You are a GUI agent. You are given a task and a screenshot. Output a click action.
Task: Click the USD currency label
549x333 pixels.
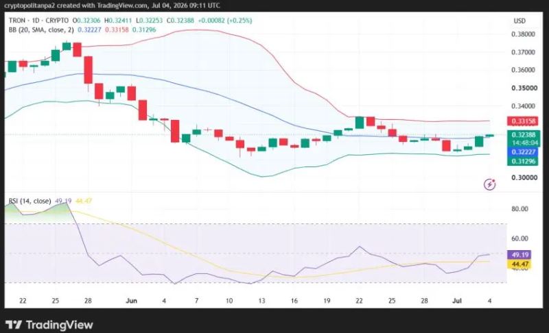(519, 21)
